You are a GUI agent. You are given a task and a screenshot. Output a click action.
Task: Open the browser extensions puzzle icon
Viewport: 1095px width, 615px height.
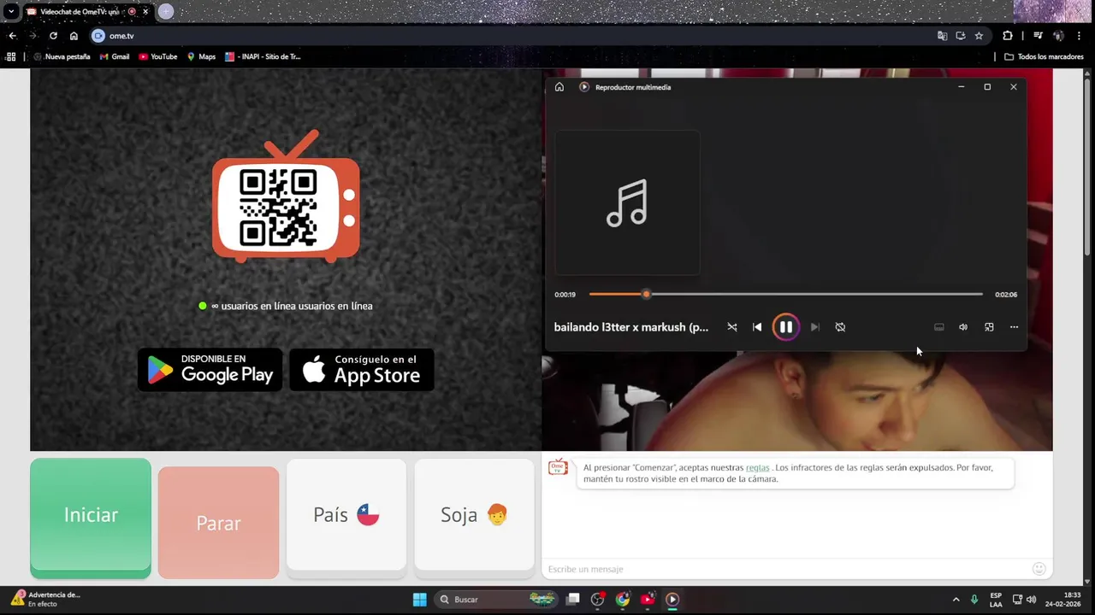coord(1007,36)
